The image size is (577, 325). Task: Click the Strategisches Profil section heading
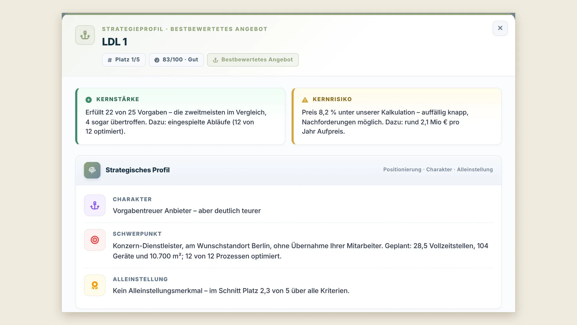click(137, 170)
